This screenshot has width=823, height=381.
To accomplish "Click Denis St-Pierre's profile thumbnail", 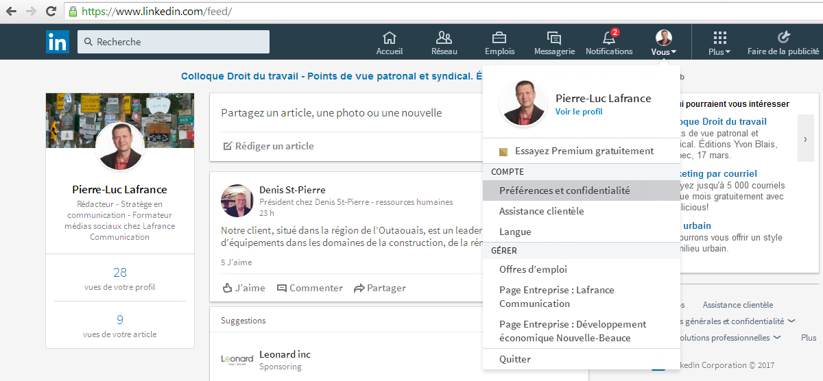I will point(237,200).
